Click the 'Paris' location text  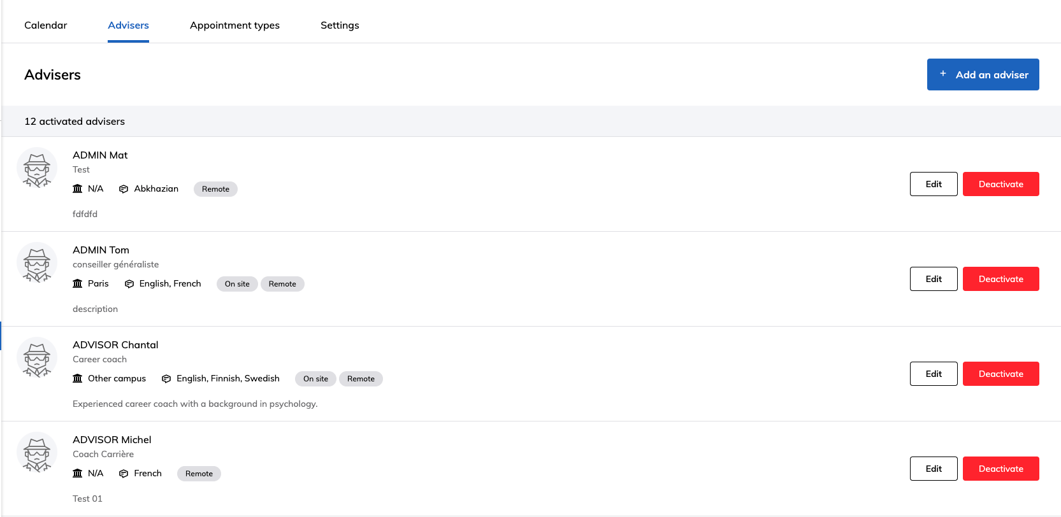click(x=98, y=283)
